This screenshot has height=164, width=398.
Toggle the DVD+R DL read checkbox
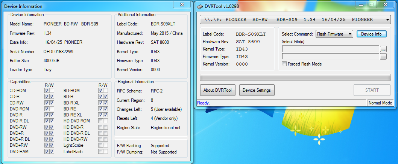tap(47, 139)
